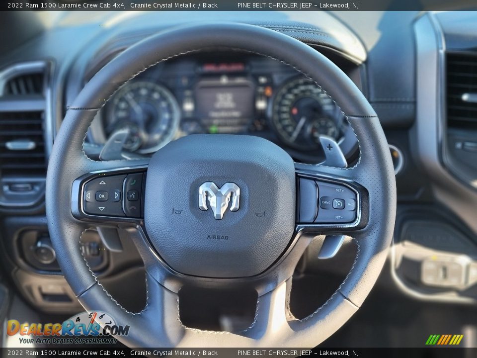The height and width of the screenshot is (358, 477).
Task: Click the chrome Ram head logo
Action: click(219, 199)
